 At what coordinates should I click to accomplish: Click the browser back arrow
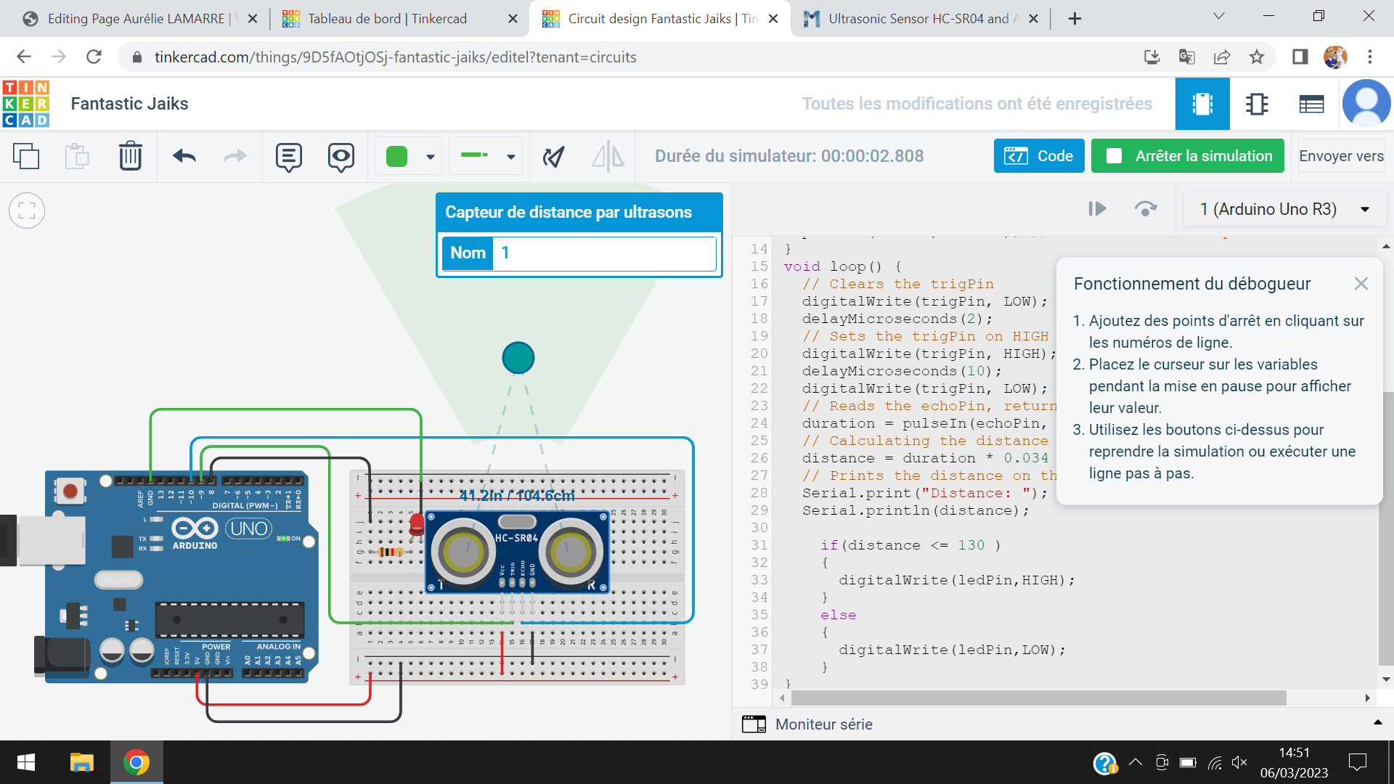[x=24, y=57]
